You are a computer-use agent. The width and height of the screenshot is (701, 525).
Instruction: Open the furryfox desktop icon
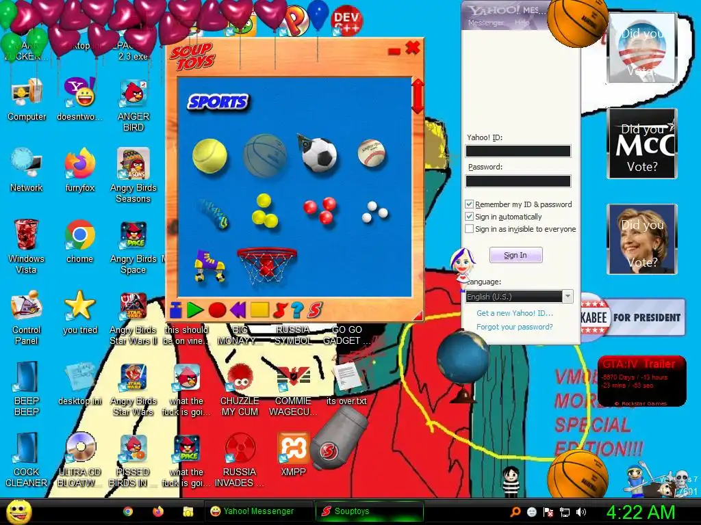point(80,170)
